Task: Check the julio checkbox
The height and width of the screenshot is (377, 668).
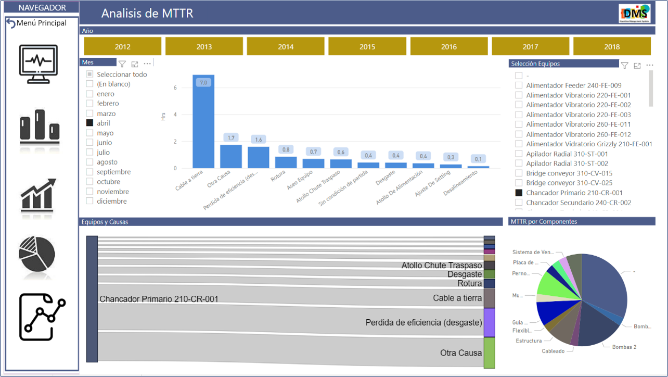Action: pyautogui.click(x=90, y=153)
